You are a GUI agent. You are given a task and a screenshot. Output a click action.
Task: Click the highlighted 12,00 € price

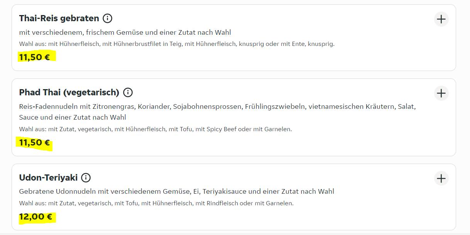pos(36,217)
